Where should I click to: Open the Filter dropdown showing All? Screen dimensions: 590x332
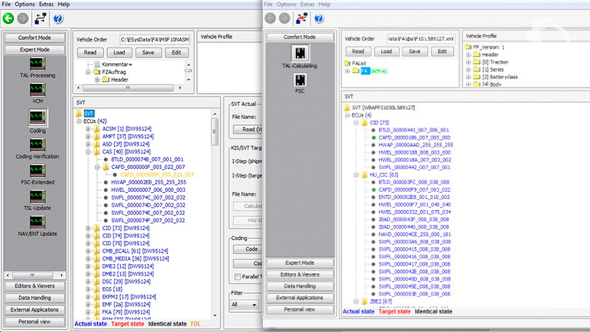[244, 305]
